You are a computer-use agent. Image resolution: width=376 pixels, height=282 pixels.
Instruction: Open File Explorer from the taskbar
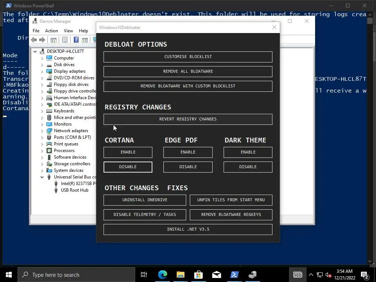180,275
